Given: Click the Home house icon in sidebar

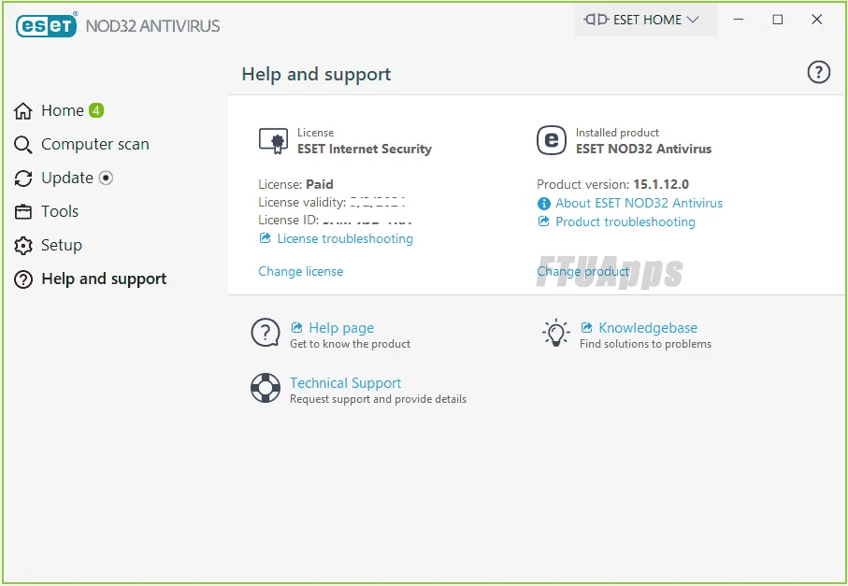Looking at the screenshot, I should coord(22,111).
